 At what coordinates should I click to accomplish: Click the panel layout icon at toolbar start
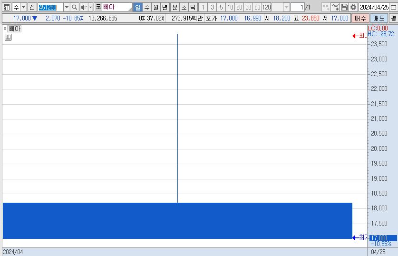point(7,7)
